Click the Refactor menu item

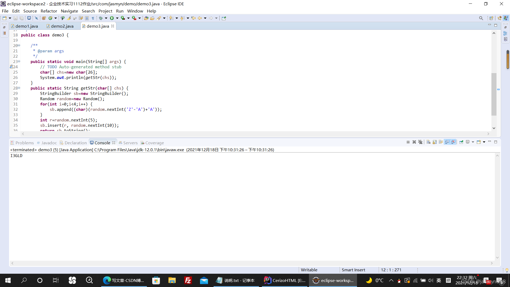click(49, 11)
